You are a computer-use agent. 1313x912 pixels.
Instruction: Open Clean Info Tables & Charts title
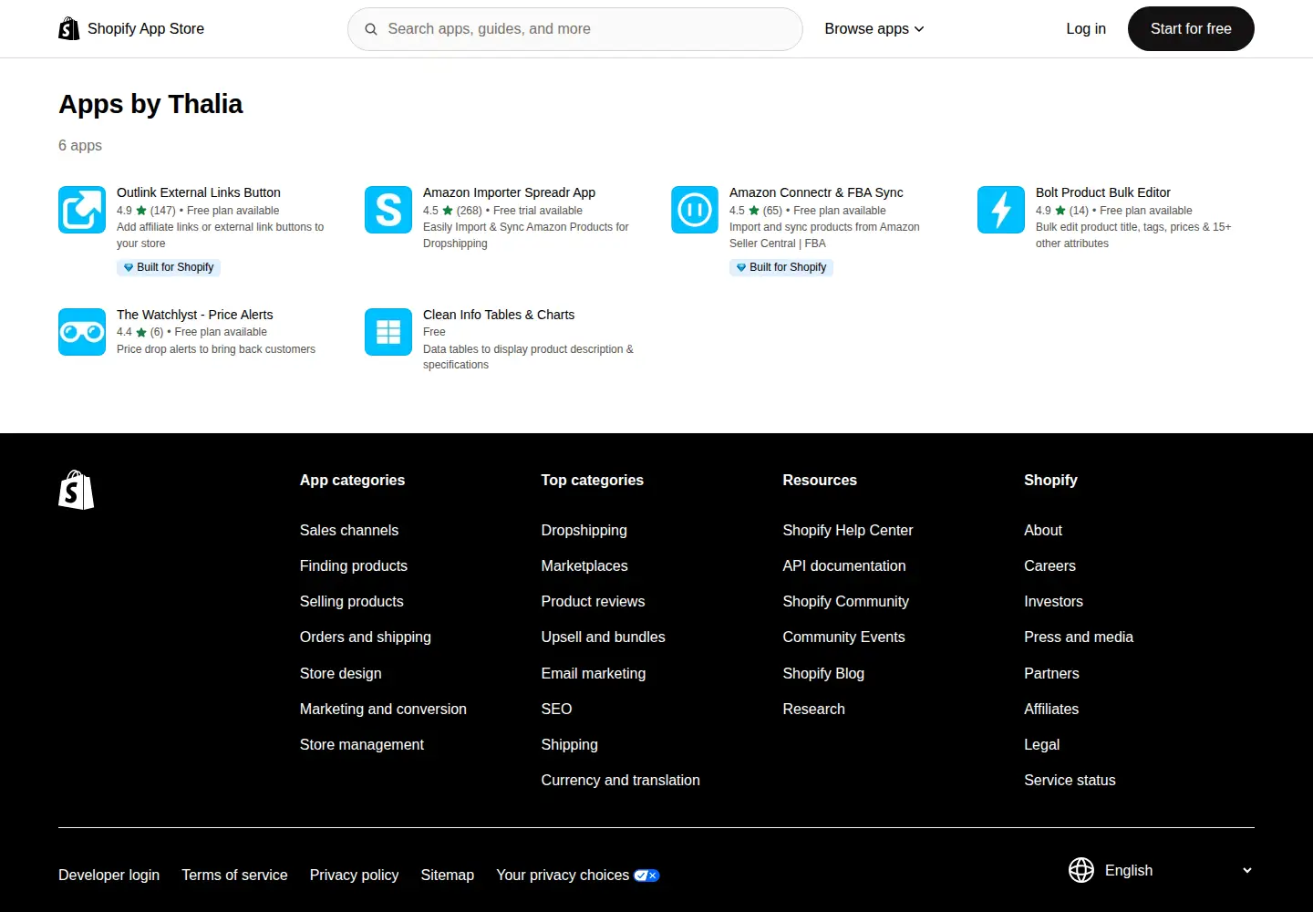(x=499, y=315)
